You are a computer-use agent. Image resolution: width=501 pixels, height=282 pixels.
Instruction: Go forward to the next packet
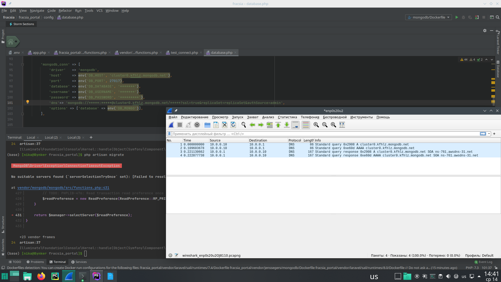point(261,125)
